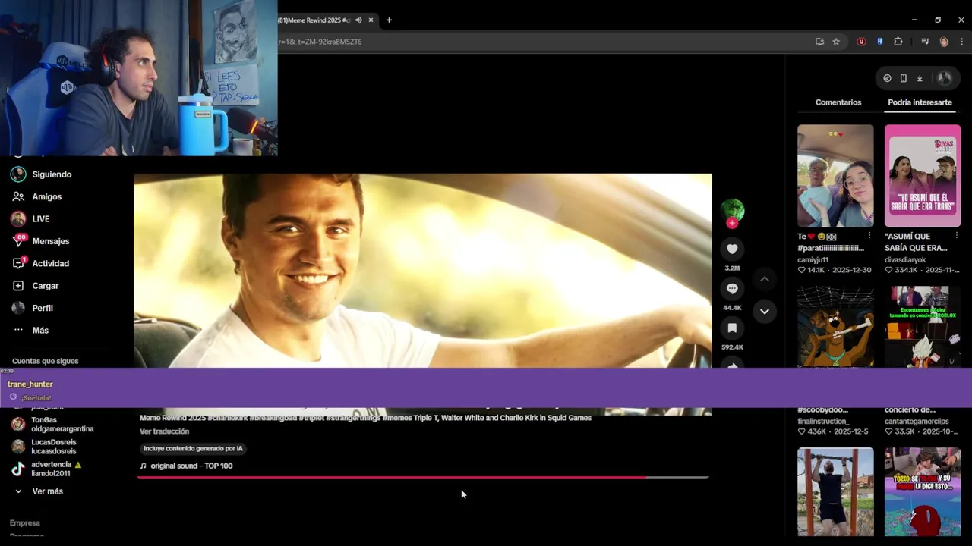972x546 pixels.
Task: Open the browser Extensions puzzle icon
Action: (x=898, y=42)
